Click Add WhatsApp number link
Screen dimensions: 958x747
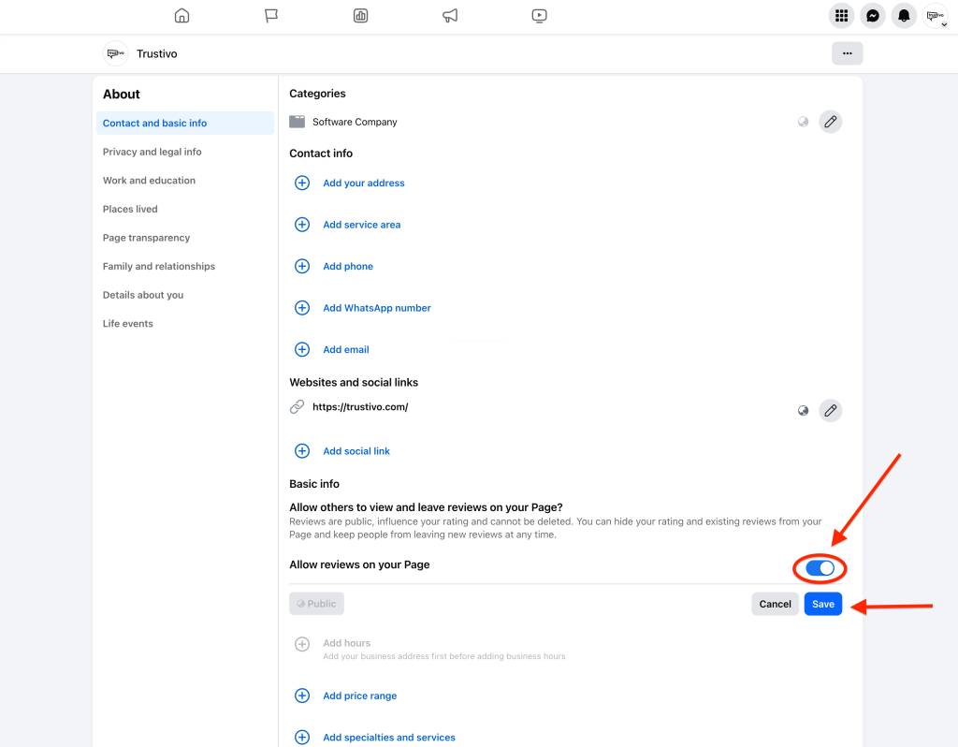point(376,308)
